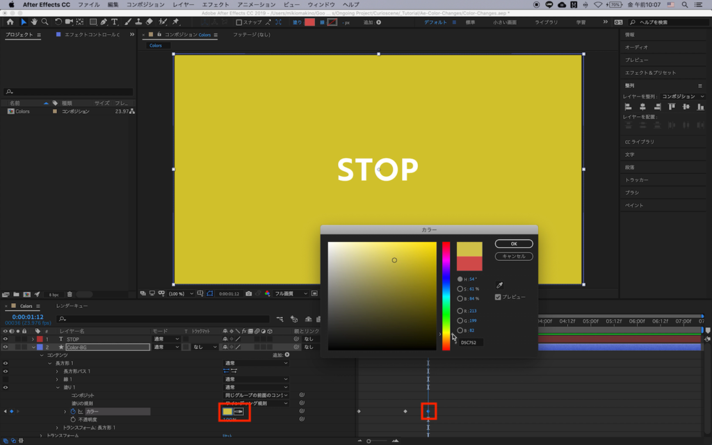
Task: Click the Home icon in the toolbar
Action: click(x=10, y=22)
